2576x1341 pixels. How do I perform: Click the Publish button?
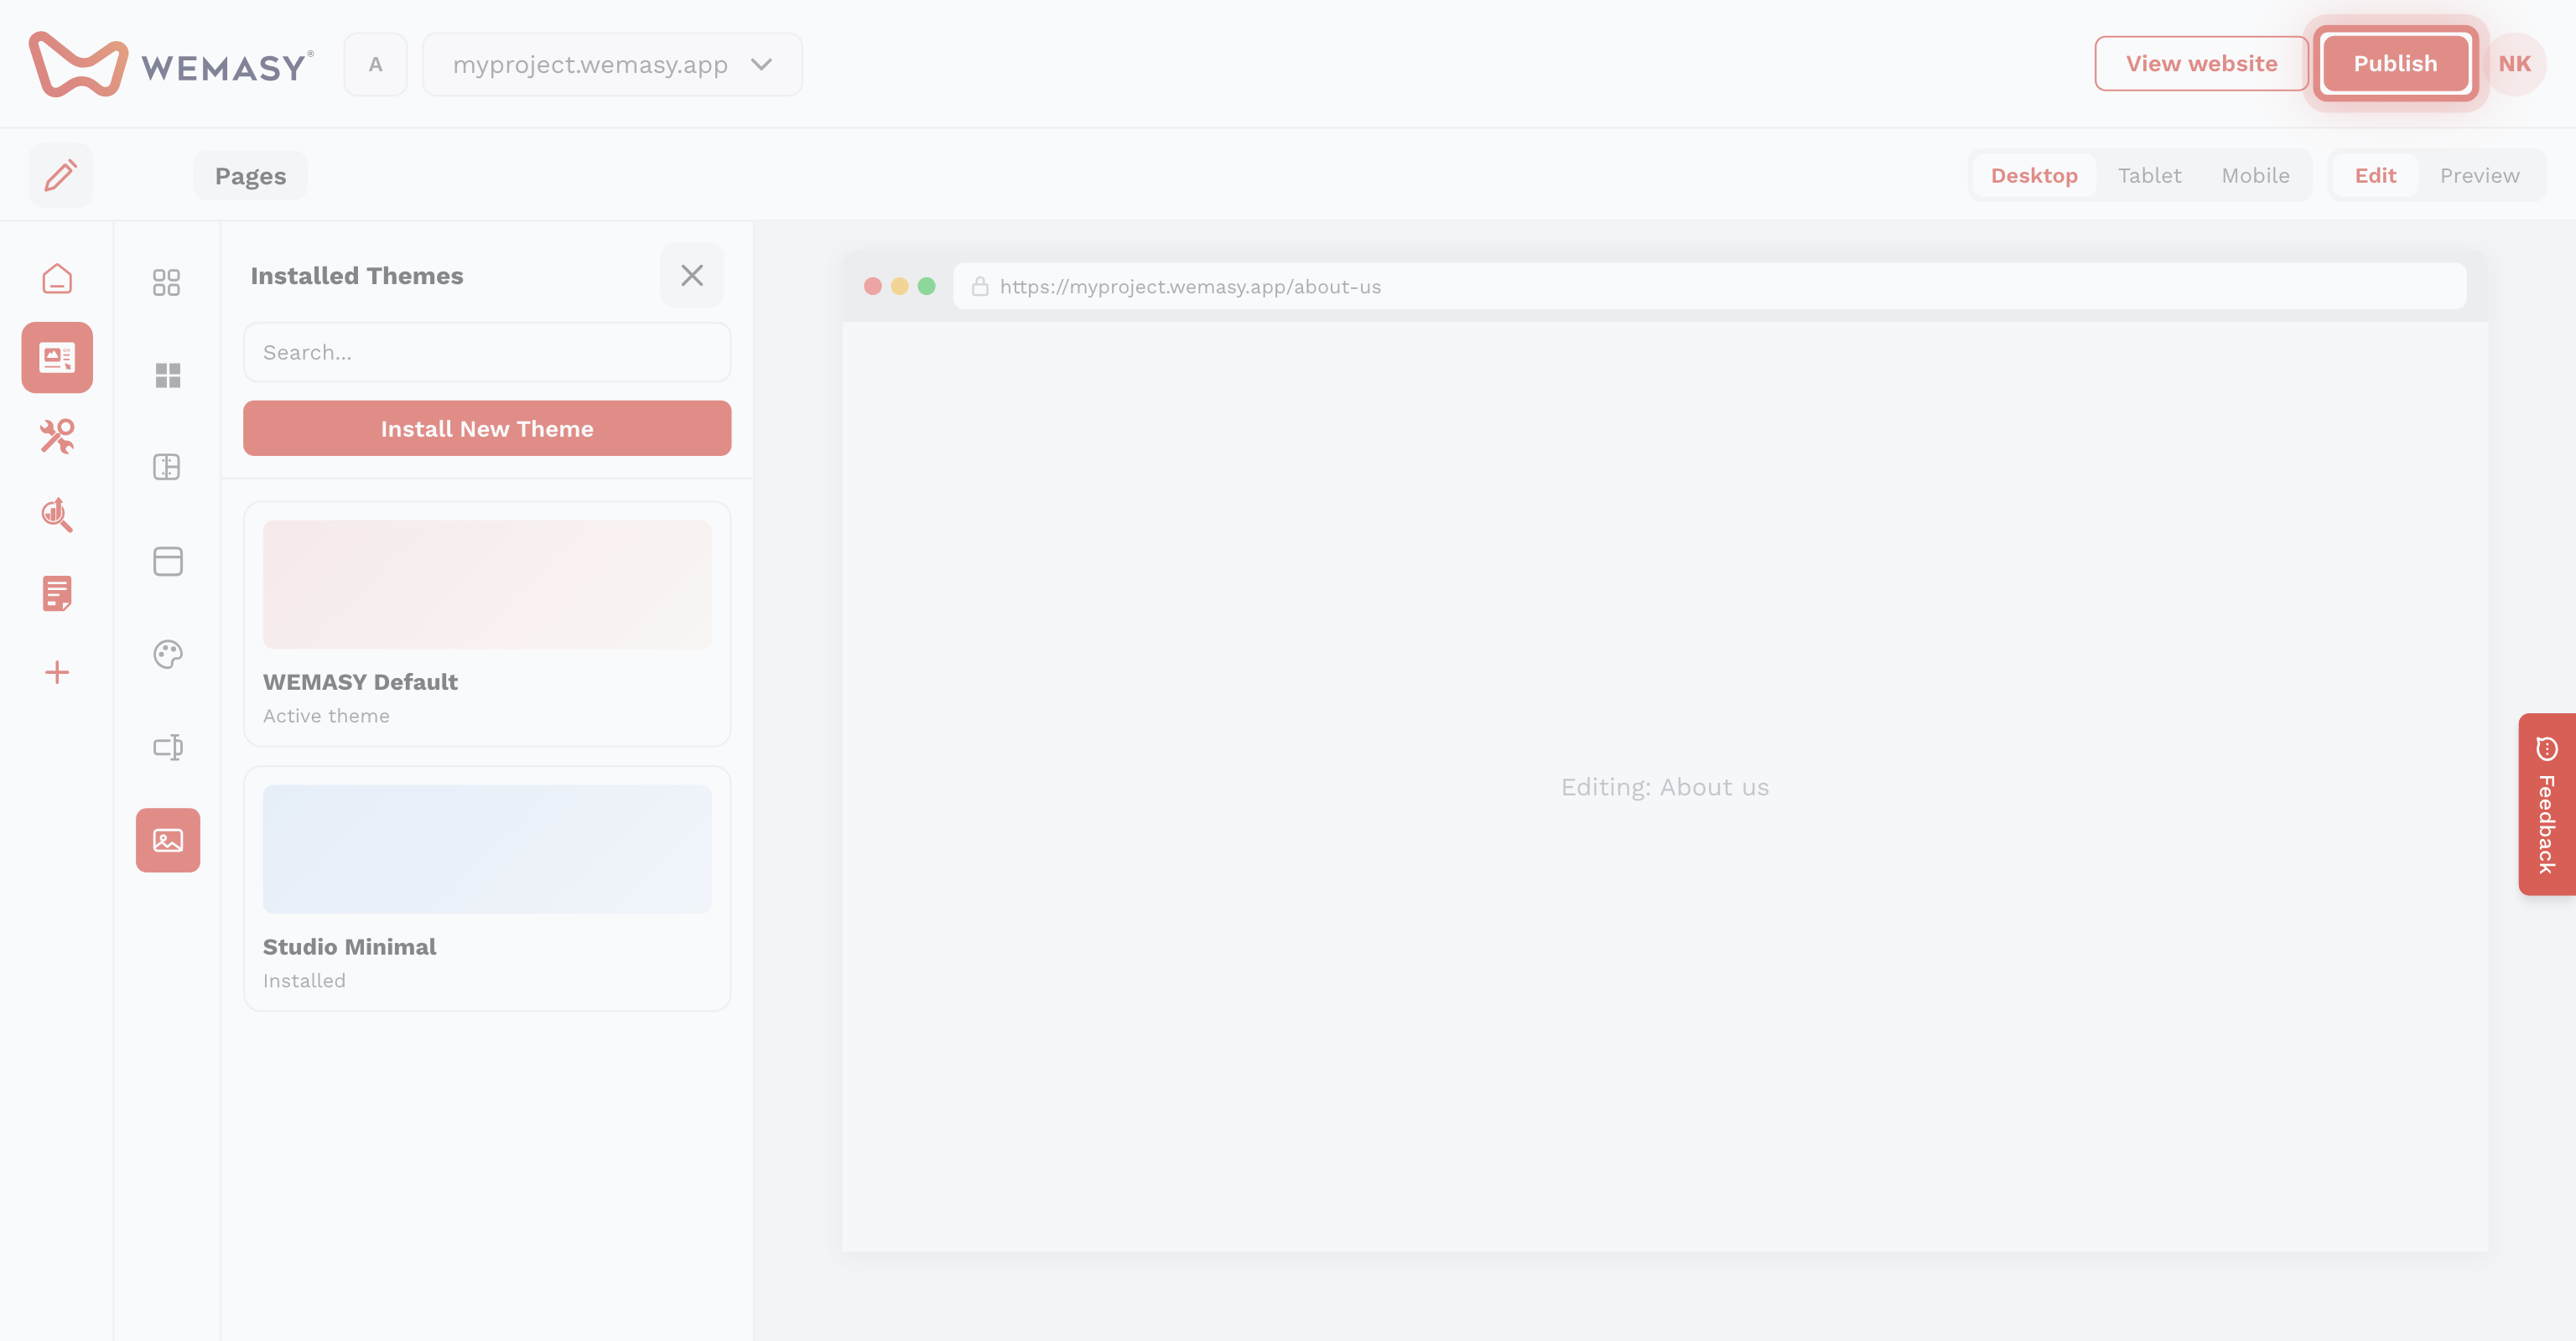pos(2395,63)
